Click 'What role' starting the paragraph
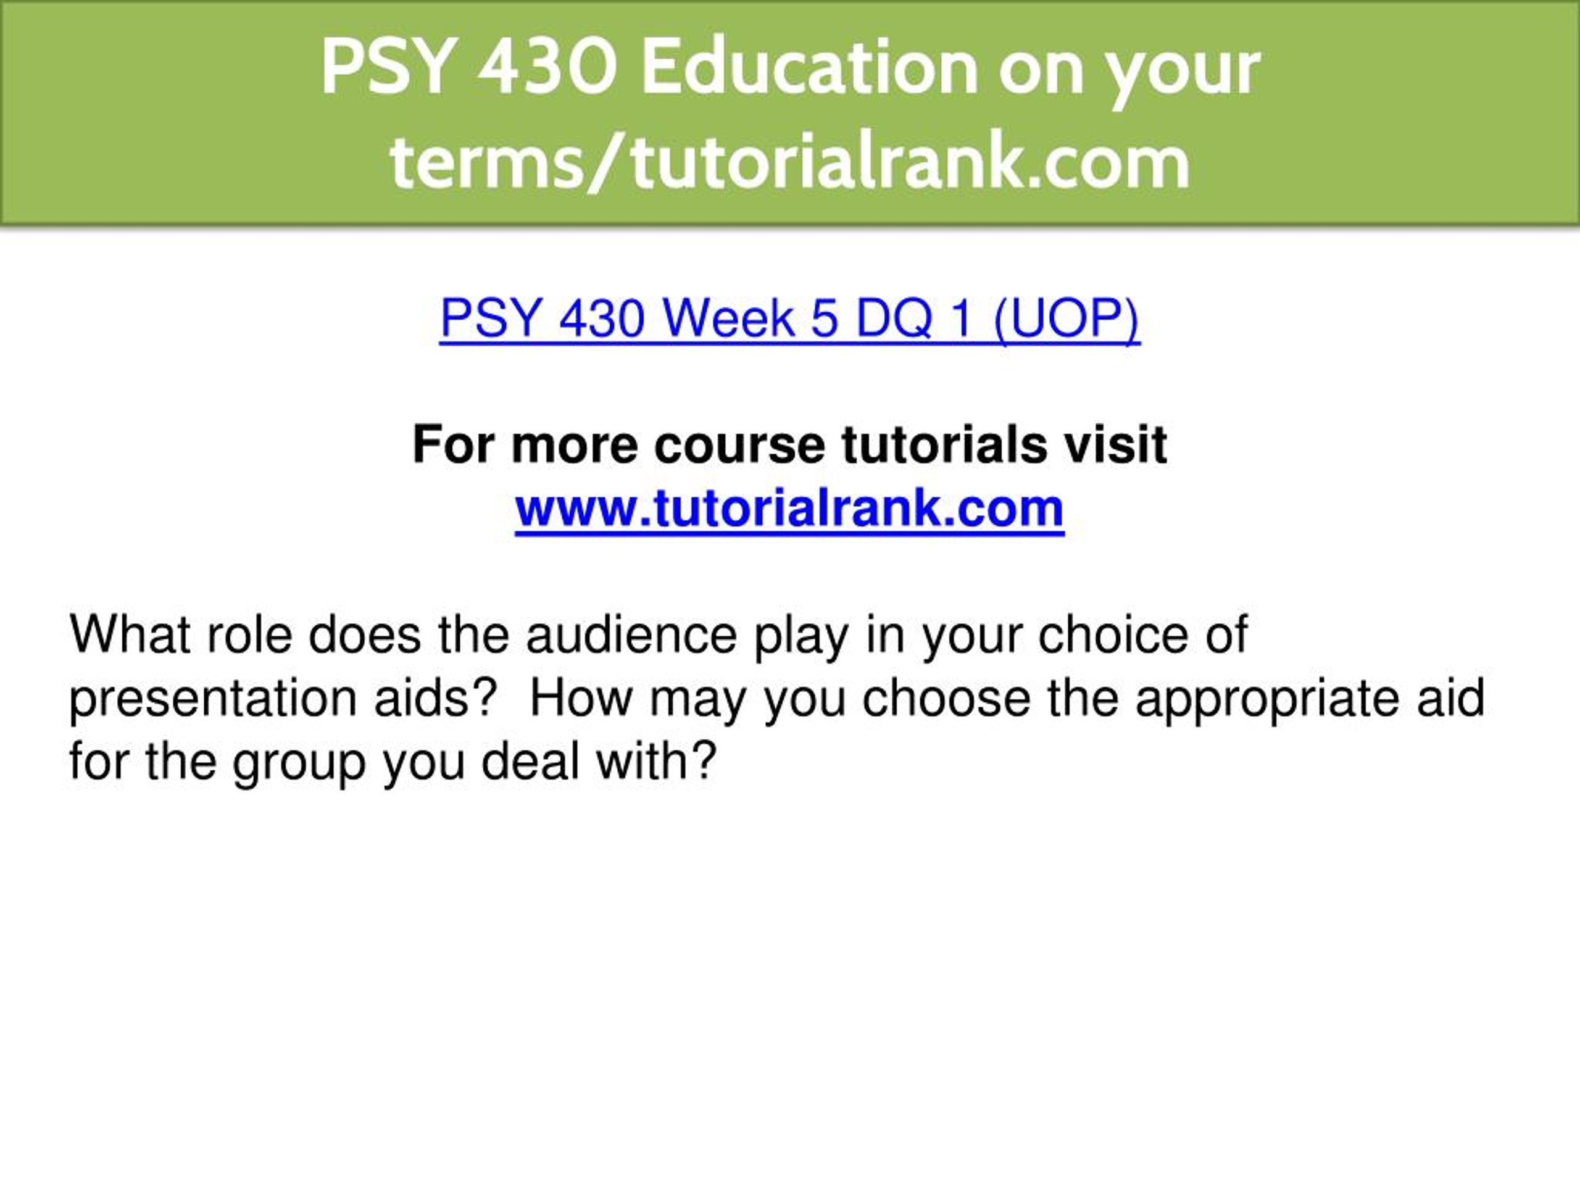The width and height of the screenshot is (1580, 1185). 181,635
